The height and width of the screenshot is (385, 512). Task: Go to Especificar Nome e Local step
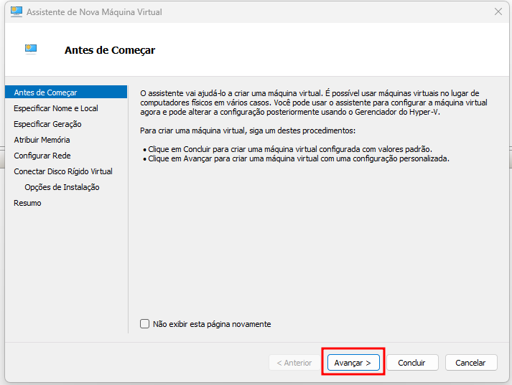(56, 108)
